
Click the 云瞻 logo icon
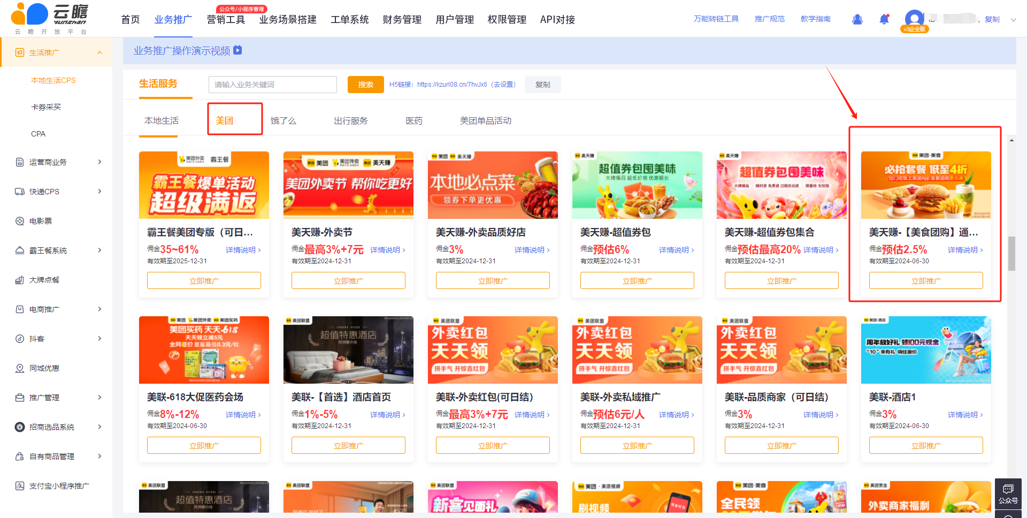(29, 14)
